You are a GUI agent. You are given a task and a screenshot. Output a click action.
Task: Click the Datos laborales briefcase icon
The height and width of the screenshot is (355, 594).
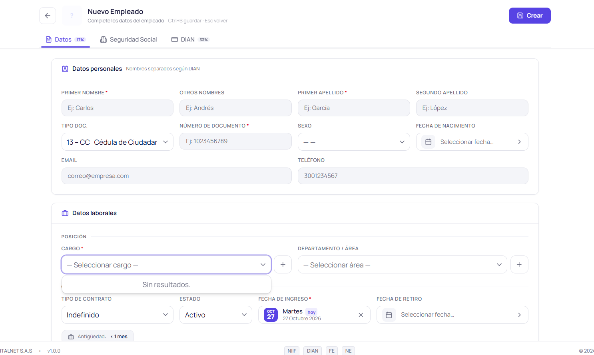(x=65, y=213)
